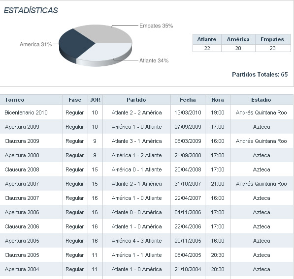This screenshot has width=294, height=279.
Task: Select the Bicentenario 2010 tournament row
Action: [x=146, y=112]
